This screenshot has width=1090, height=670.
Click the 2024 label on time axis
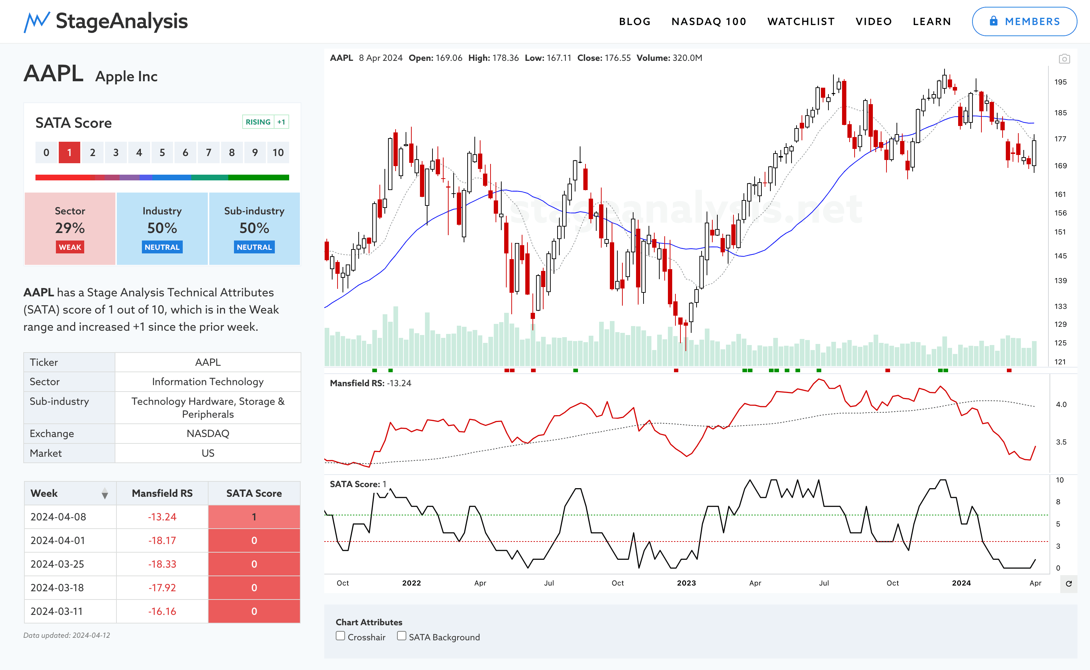(961, 583)
